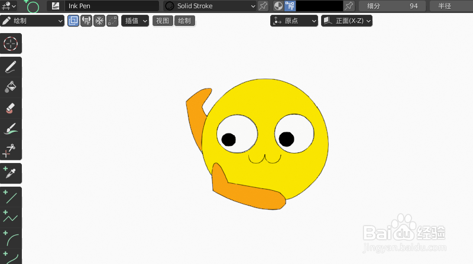Image resolution: width=473 pixels, height=264 pixels.
Task: Click the Ink Pen brush name field
Action: click(112, 6)
